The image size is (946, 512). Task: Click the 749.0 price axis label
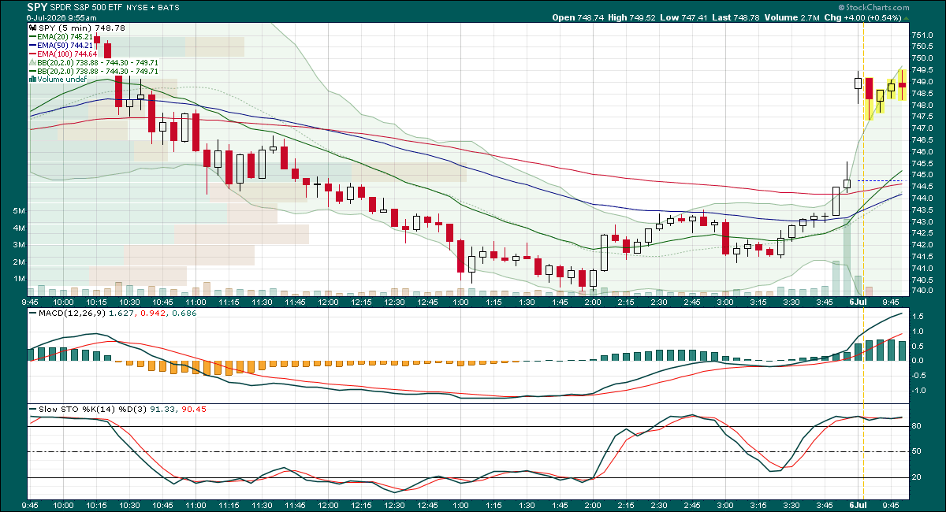coord(922,82)
